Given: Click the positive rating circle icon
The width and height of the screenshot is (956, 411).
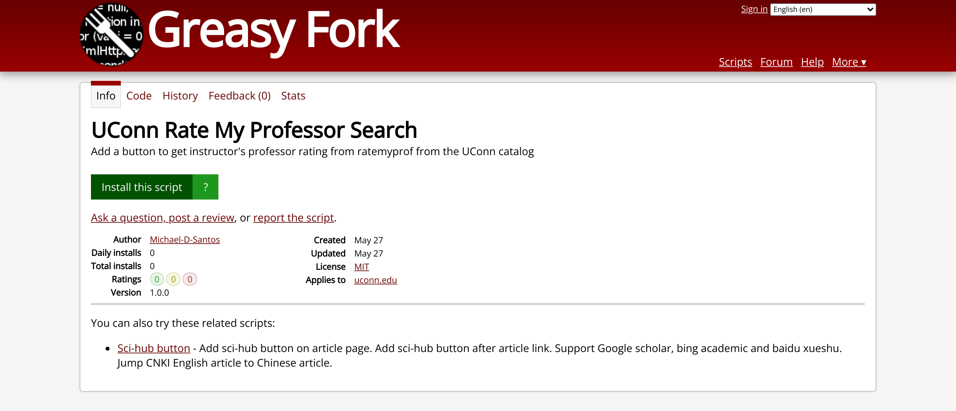Looking at the screenshot, I should click(x=157, y=279).
